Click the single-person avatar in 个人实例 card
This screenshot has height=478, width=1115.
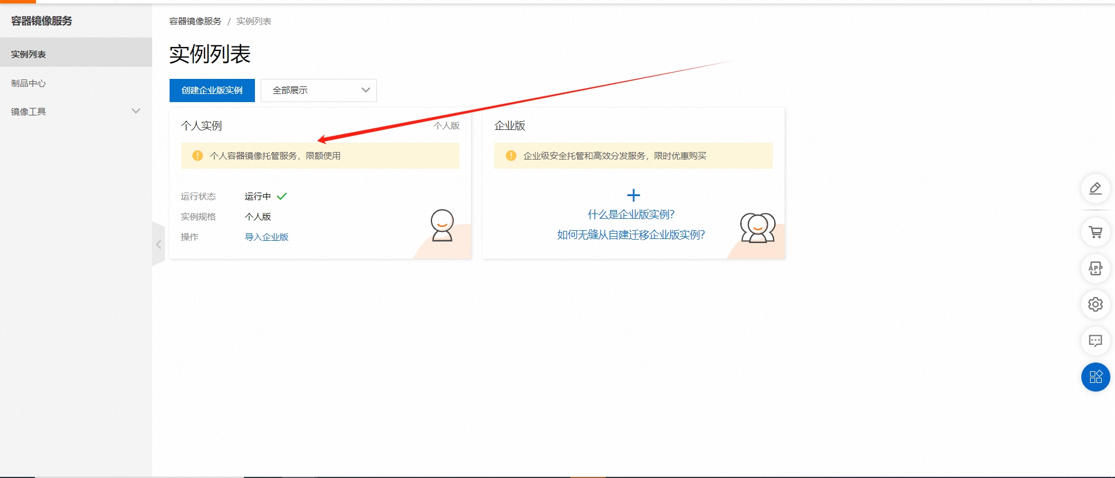(442, 225)
